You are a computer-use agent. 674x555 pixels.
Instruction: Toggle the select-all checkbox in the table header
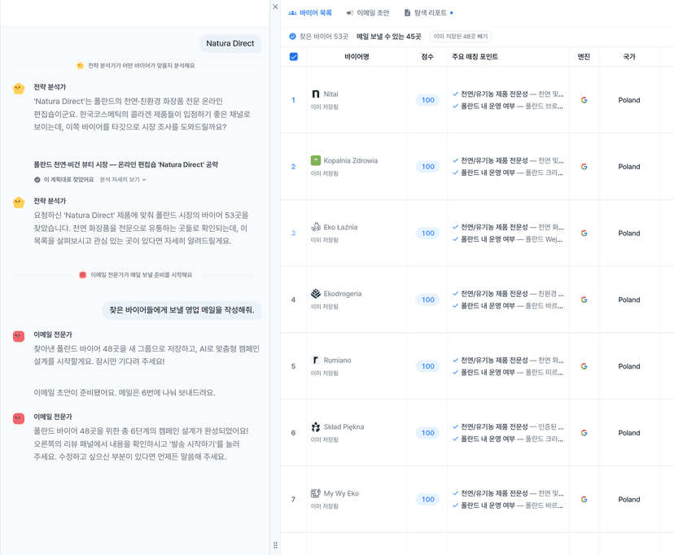[x=294, y=57]
